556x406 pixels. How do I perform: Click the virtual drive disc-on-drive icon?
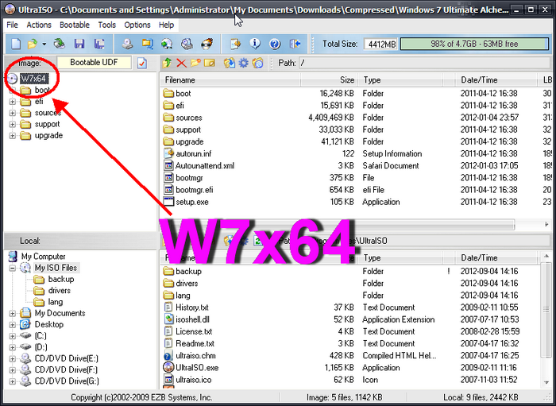coord(187,44)
